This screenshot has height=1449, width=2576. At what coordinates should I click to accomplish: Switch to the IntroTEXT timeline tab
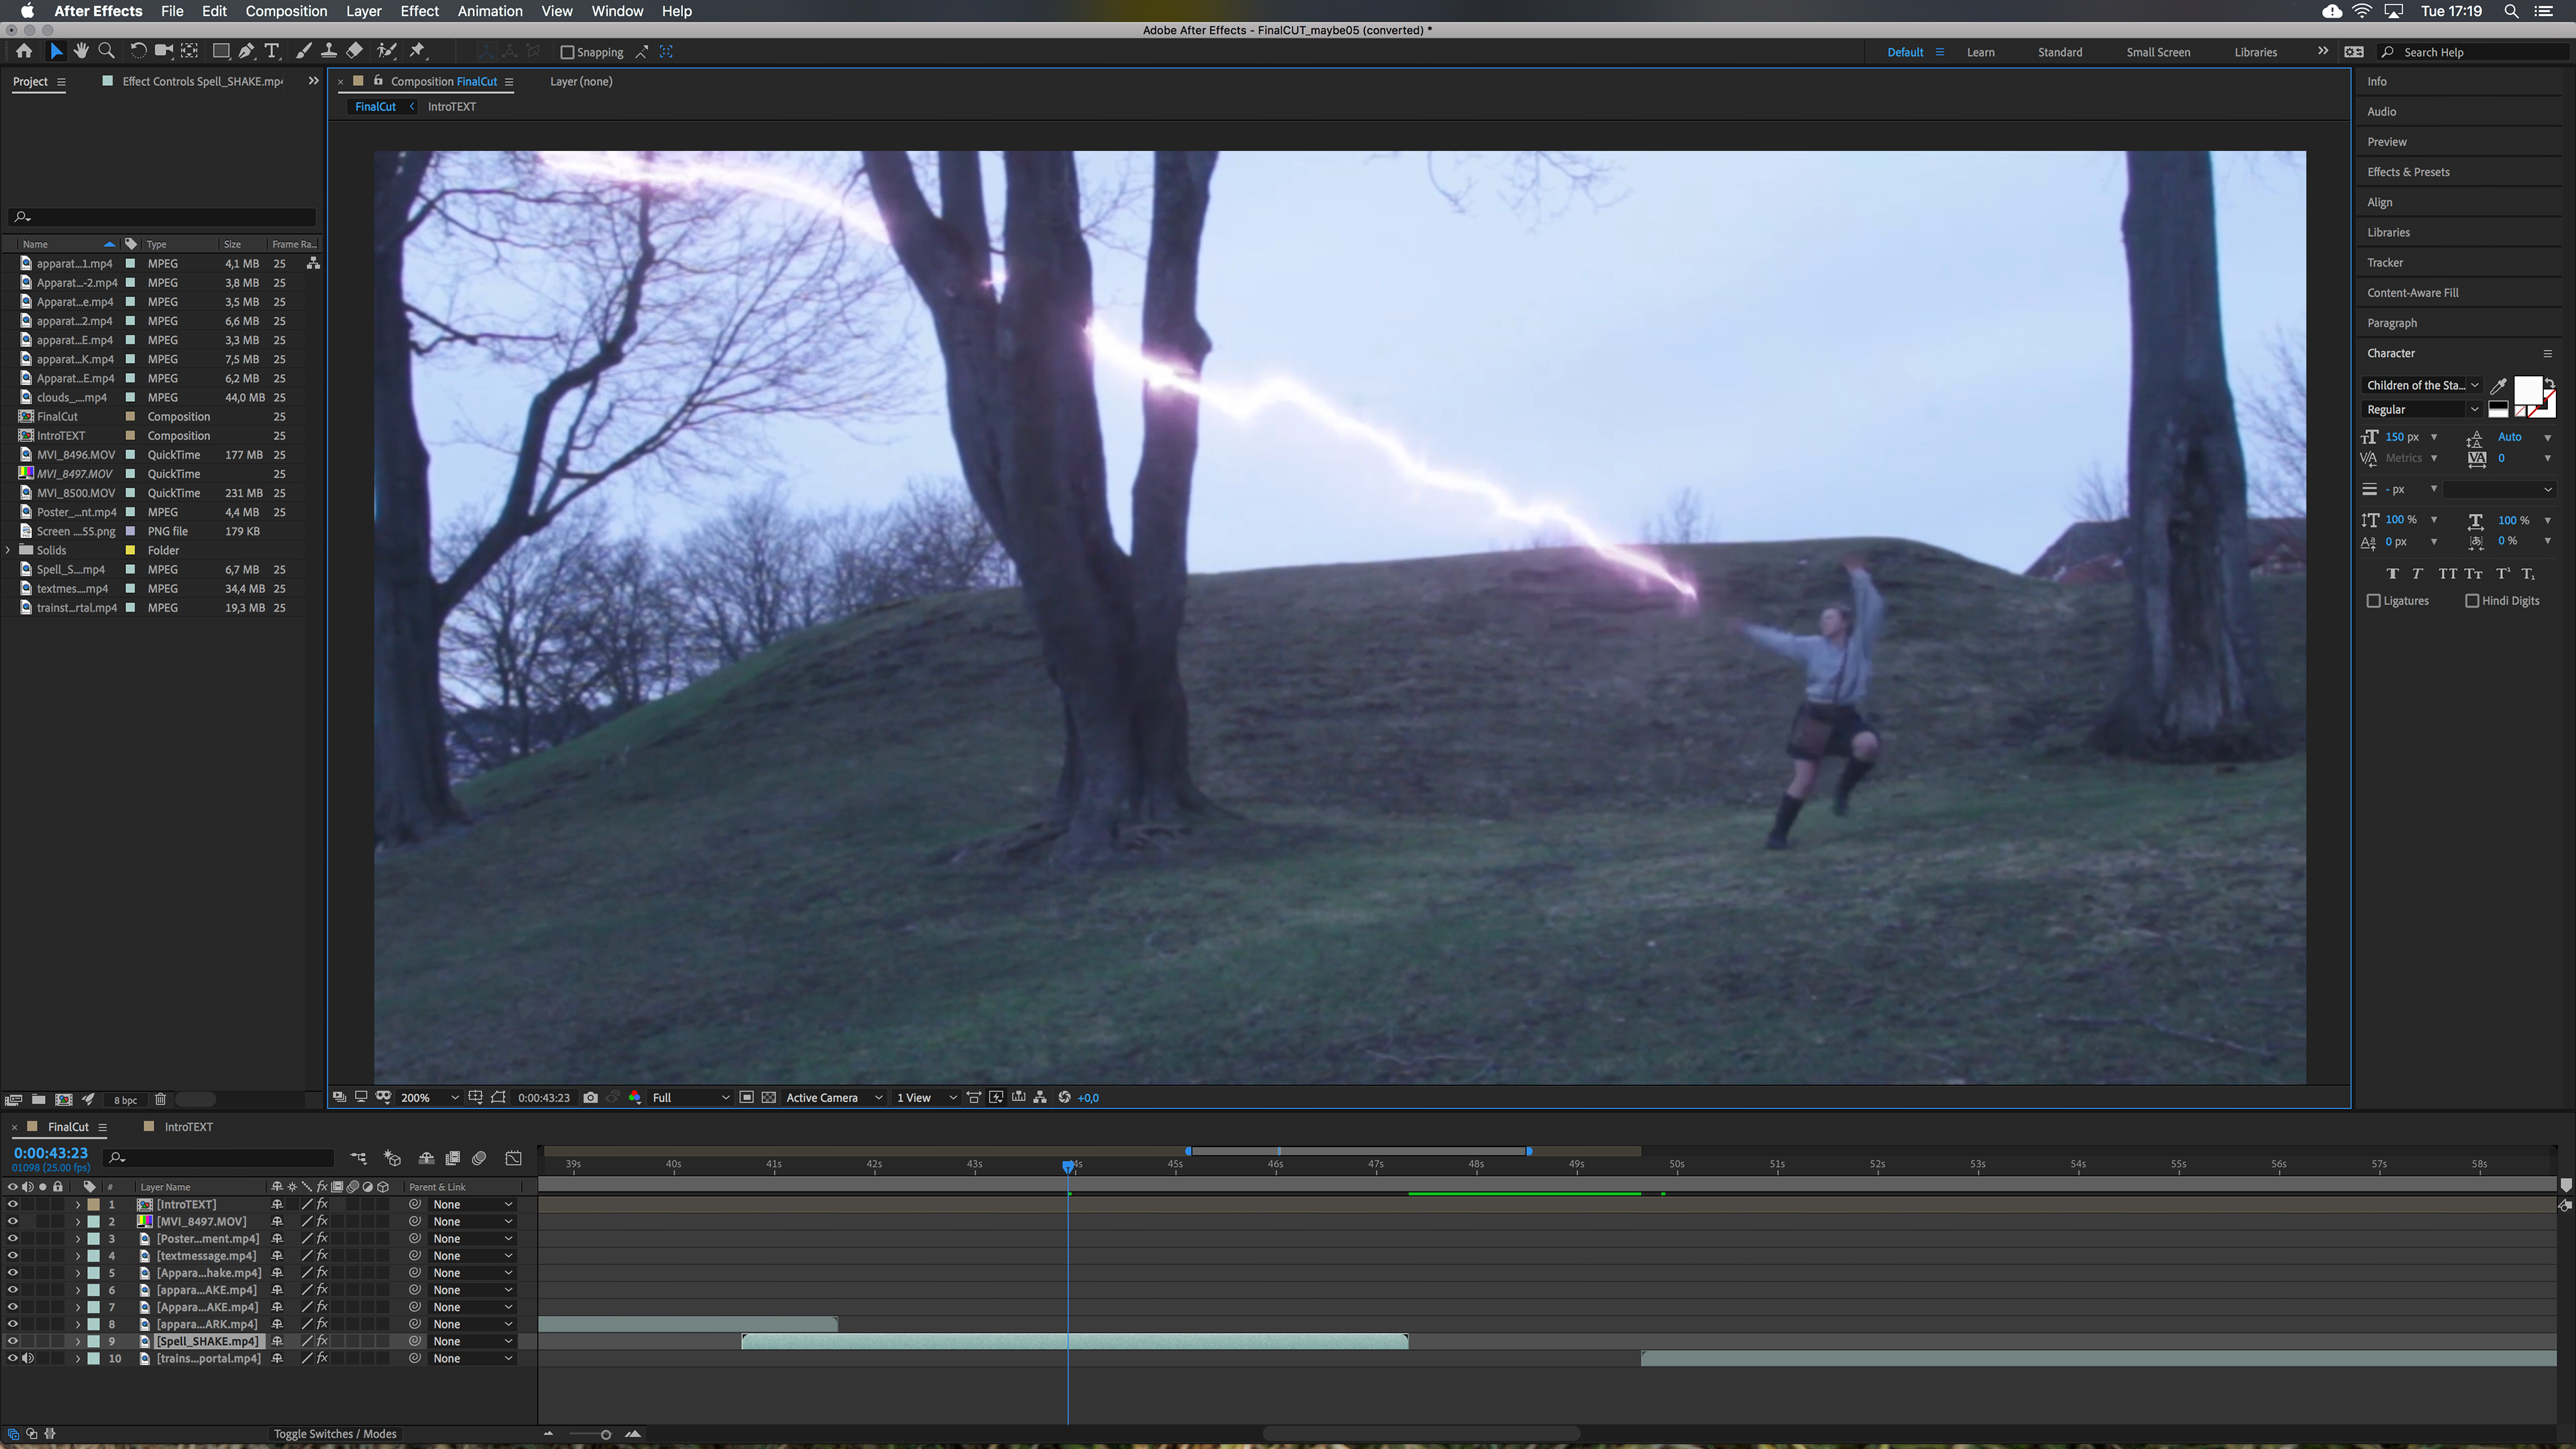pos(188,1126)
